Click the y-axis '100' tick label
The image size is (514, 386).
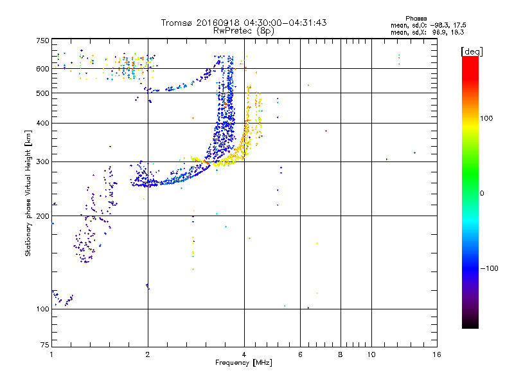42,309
